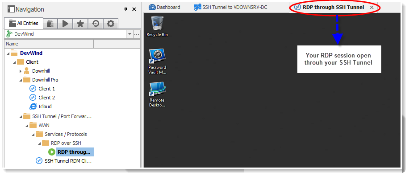Switch to SSH Tunnel to VDOWNSRV-DC tab
The image size is (409, 176).
coord(230,7)
